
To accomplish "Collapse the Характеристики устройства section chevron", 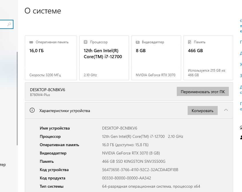I will [x=226, y=110].
